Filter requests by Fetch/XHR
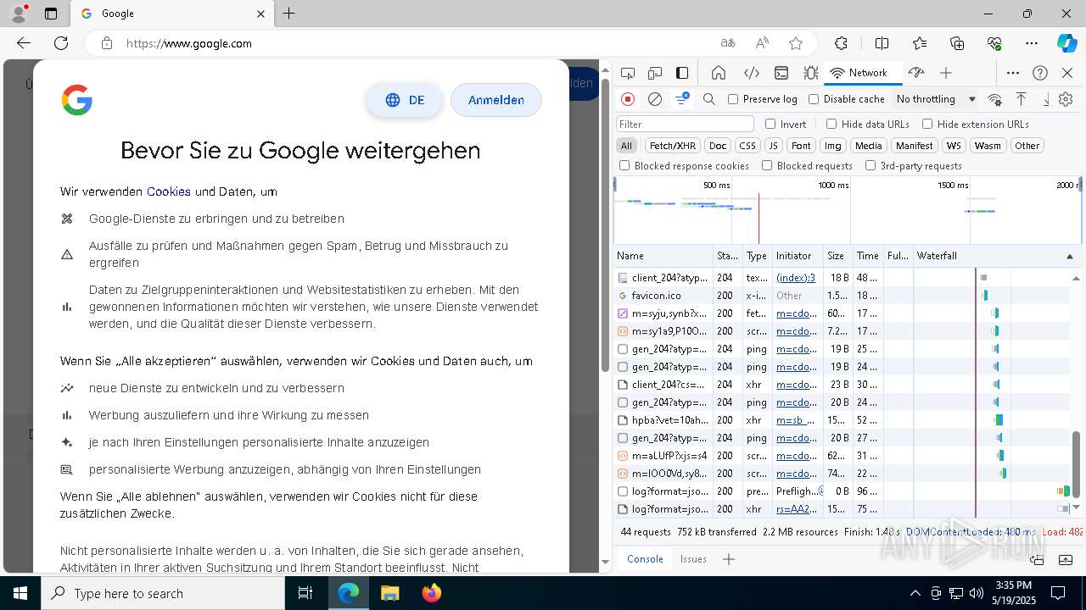Screen dimensions: 1086x610 point(672,146)
